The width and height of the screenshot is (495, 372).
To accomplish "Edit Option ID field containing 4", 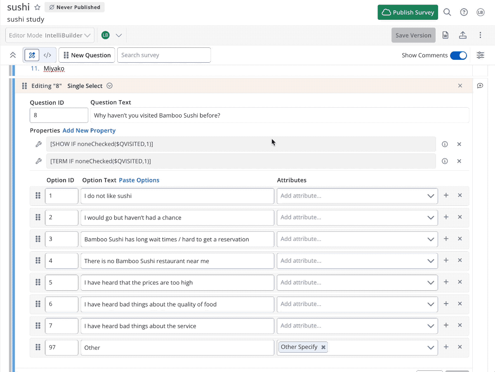I will 61,261.
